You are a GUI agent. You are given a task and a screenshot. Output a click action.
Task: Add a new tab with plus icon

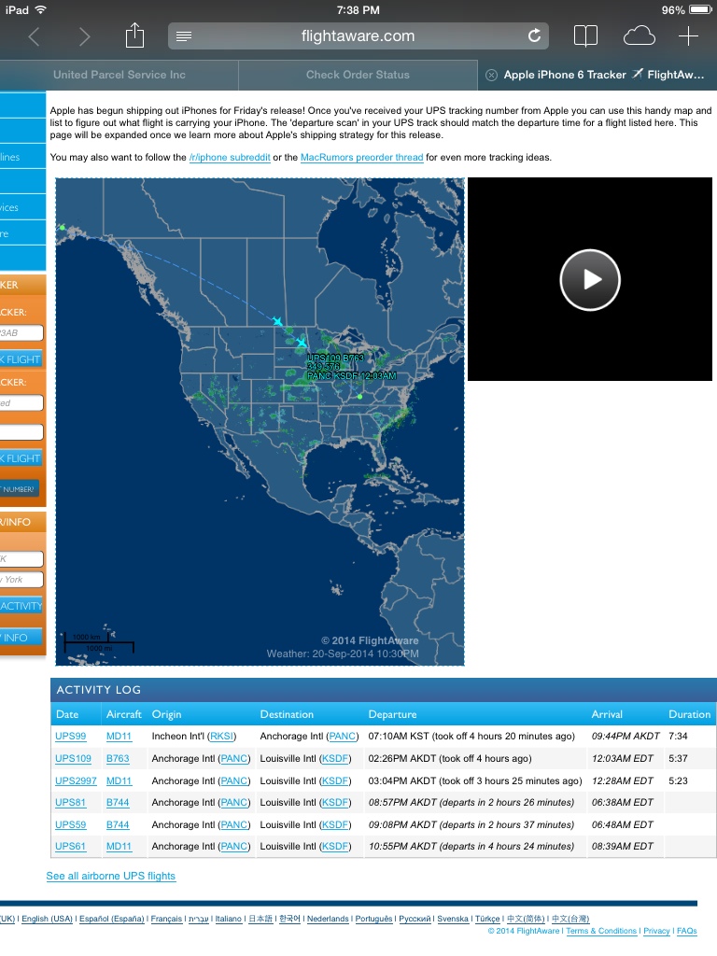[688, 36]
